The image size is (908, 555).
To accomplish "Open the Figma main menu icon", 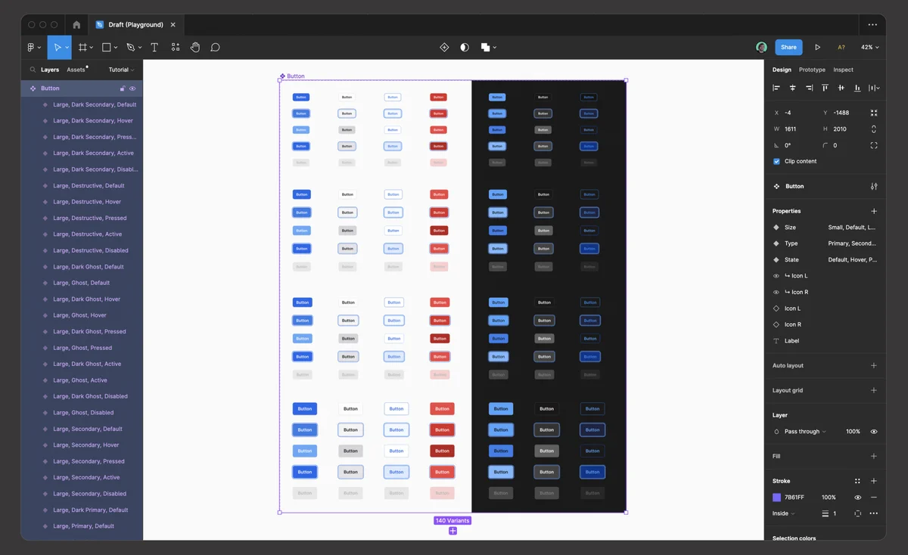I will point(31,47).
